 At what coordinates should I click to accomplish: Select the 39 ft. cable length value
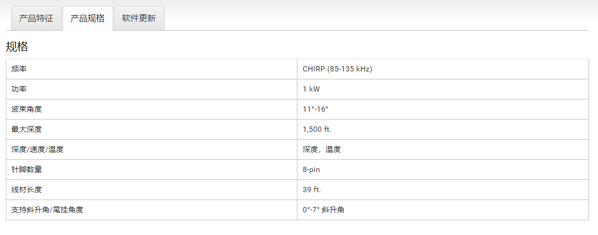pyautogui.click(x=312, y=190)
